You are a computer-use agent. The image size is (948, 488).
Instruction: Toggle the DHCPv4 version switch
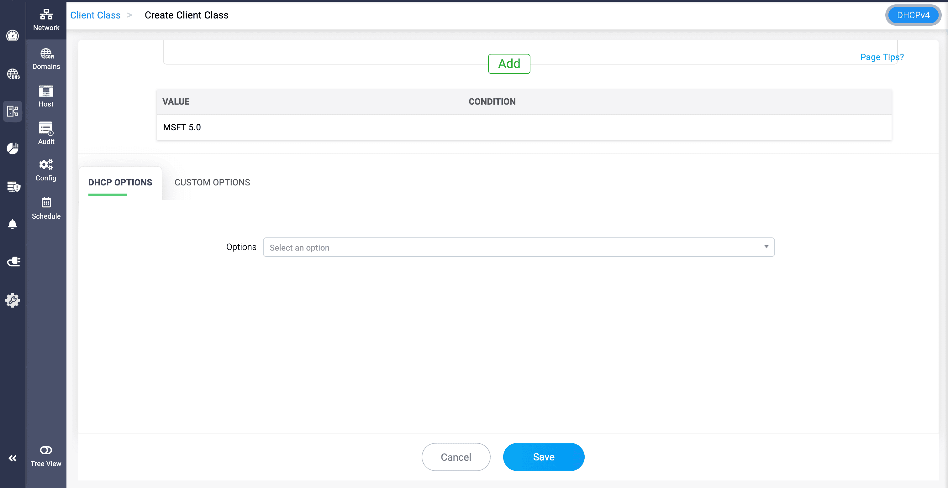(x=913, y=15)
